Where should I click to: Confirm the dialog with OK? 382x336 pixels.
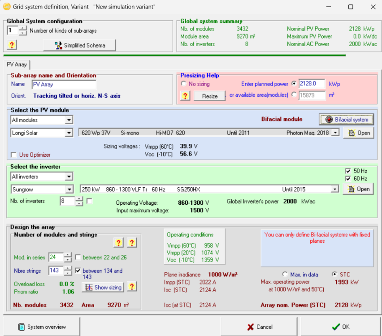click(x=340, y=327)
